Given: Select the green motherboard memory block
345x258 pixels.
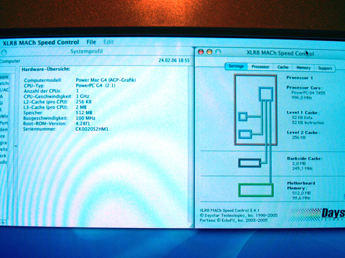Looking at the screenshot, I should pyautogui.click(x=256, y=190).
